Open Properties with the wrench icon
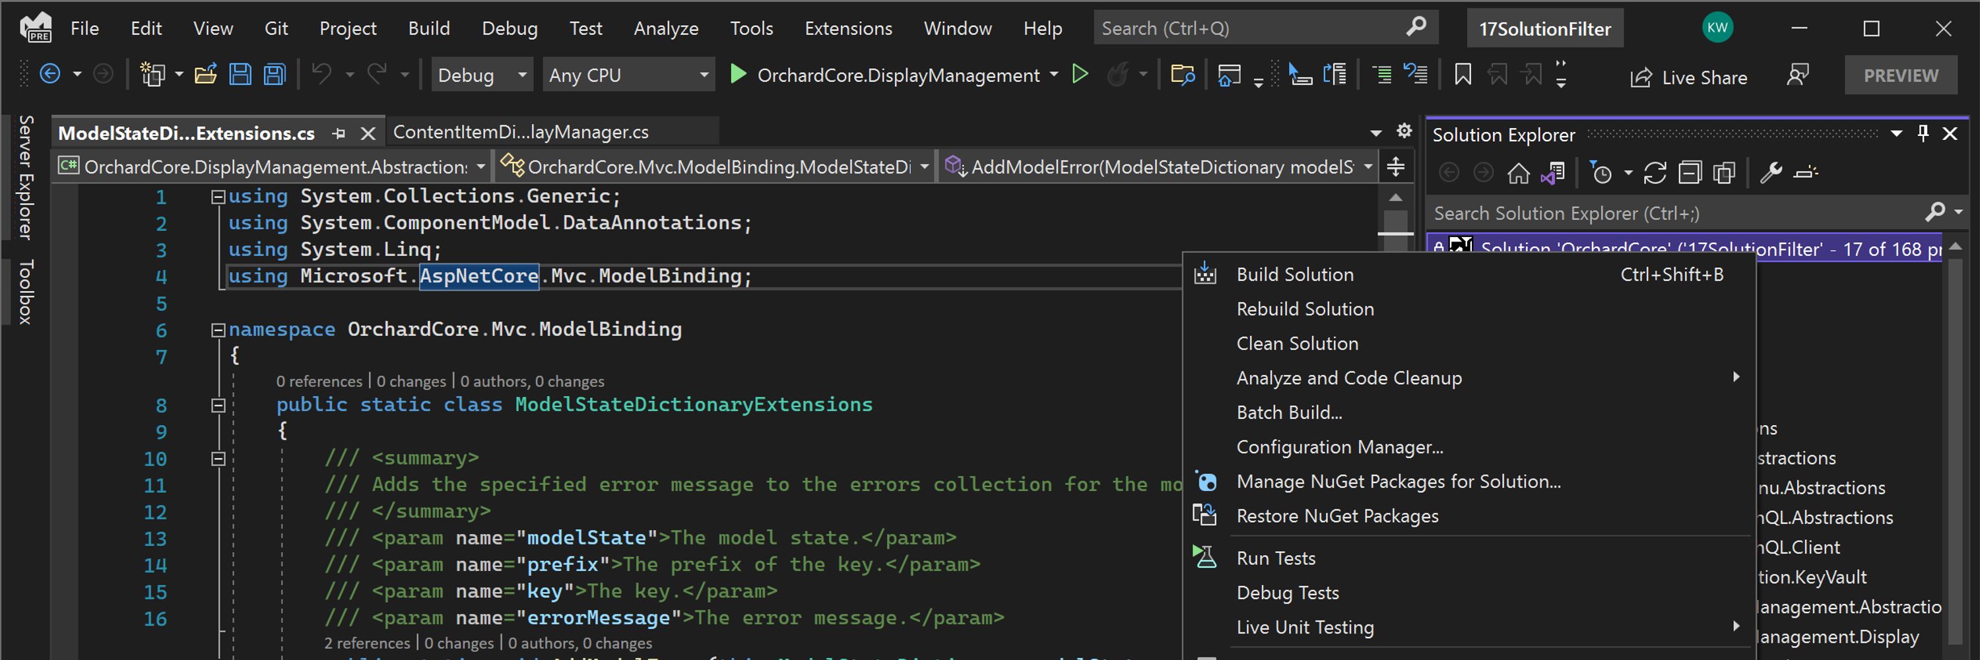The image size is (1980, 660). click(1771, 173)
